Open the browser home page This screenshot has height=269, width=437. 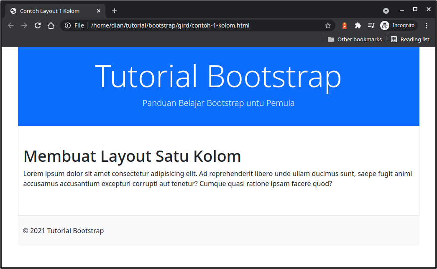click(x=51, y=25)
